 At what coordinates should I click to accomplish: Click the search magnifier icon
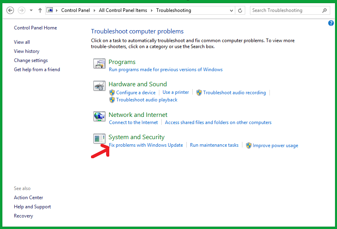point(325,10)
